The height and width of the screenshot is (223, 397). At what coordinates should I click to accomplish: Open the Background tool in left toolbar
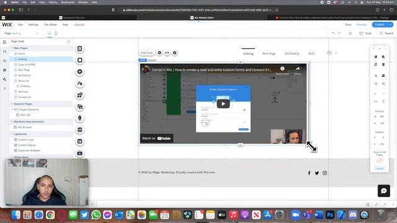pyautogui.click(x=80, y=60)
